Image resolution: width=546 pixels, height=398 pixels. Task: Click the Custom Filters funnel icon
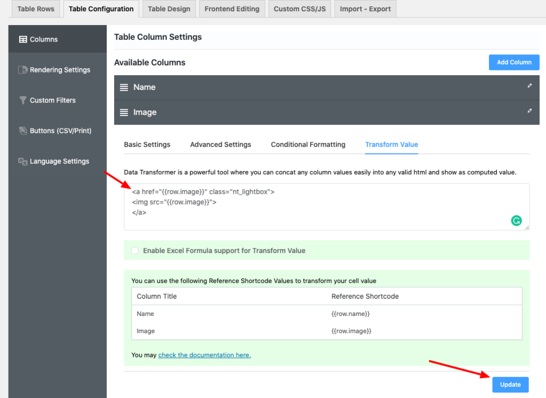[x=23, y=100]
